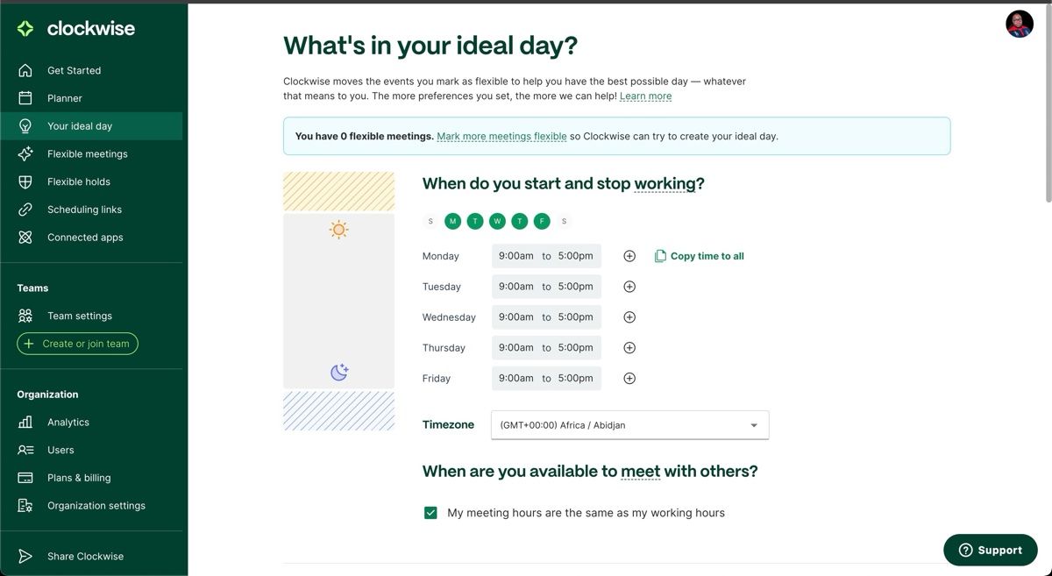The height and width of the screenshot is (576, 1052).
Task: Click your profile avatar
Action: tap(1019, 24)
